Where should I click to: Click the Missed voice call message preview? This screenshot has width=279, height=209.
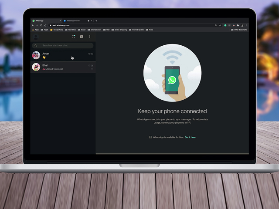pos(53,69)
